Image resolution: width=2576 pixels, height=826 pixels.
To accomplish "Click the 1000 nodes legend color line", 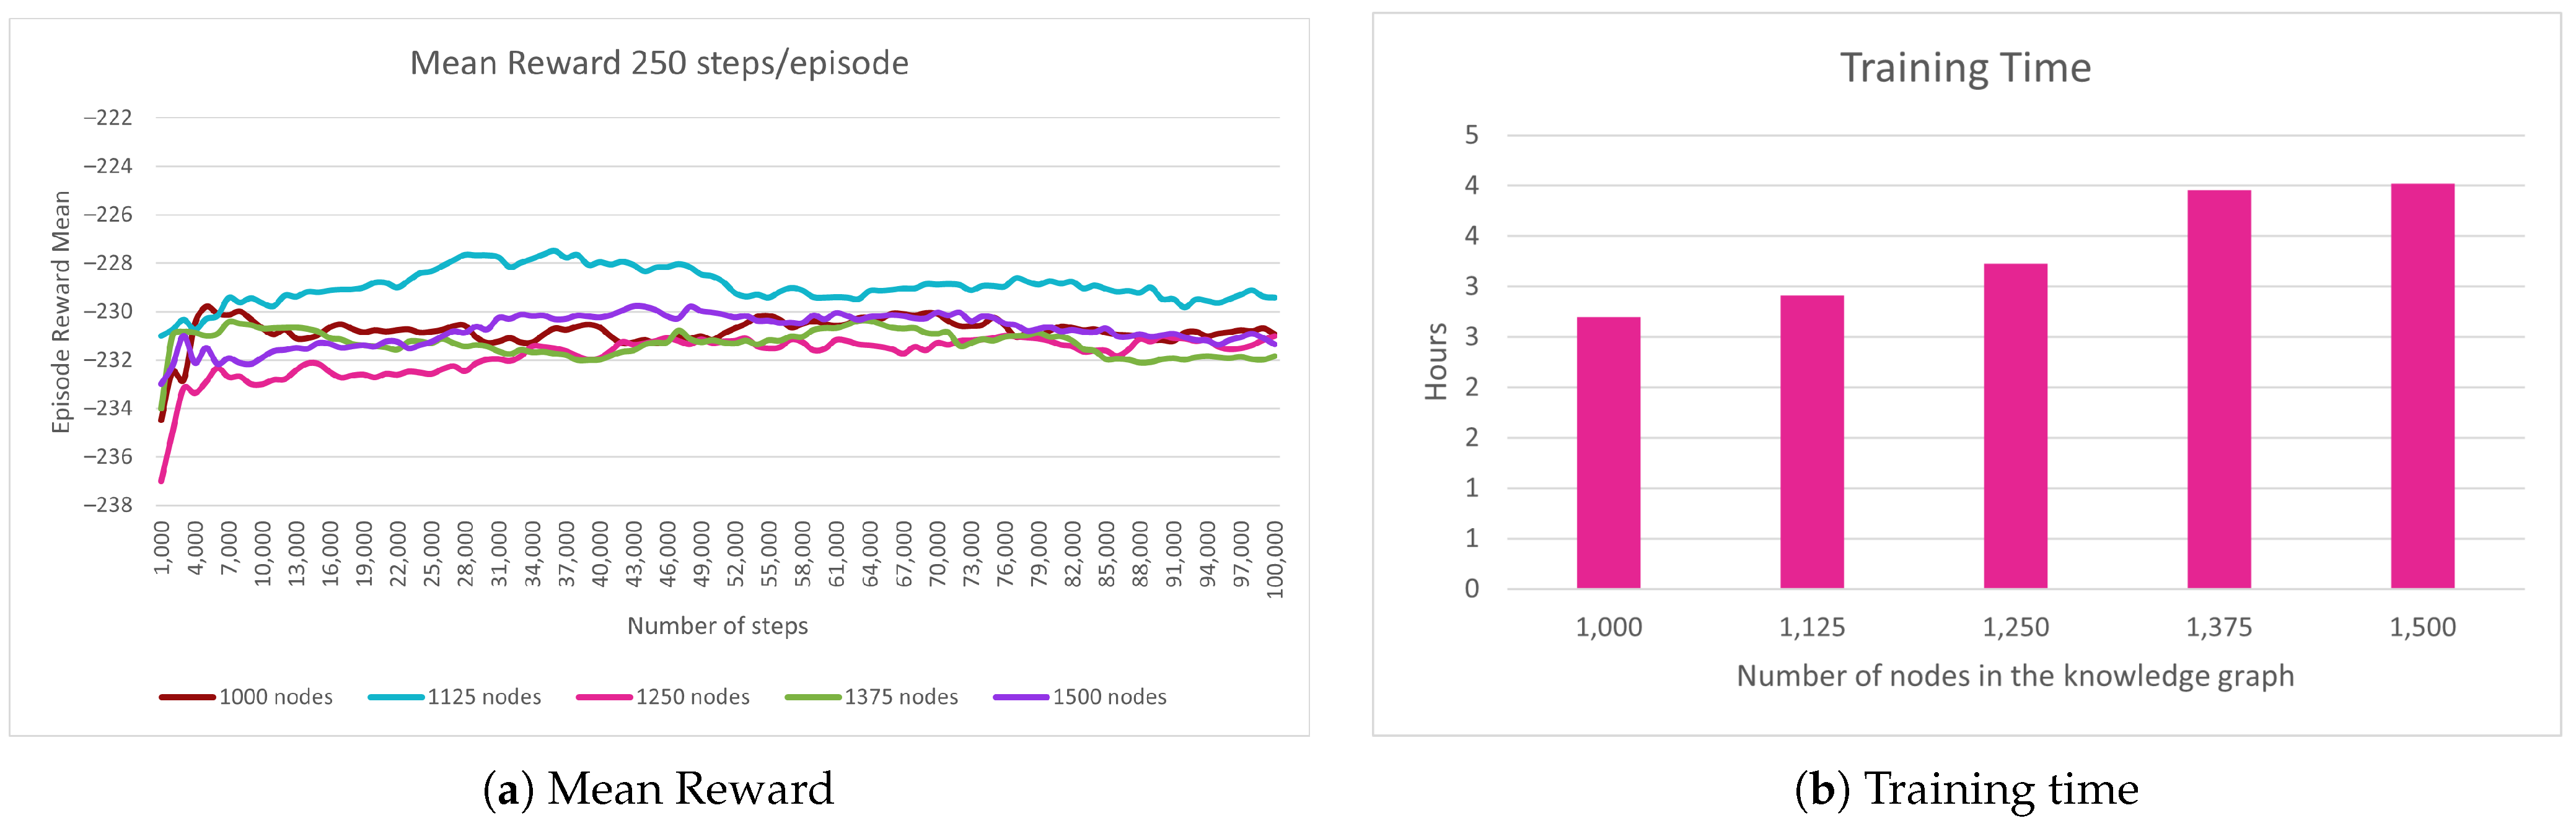I will [x=187, y=697].
